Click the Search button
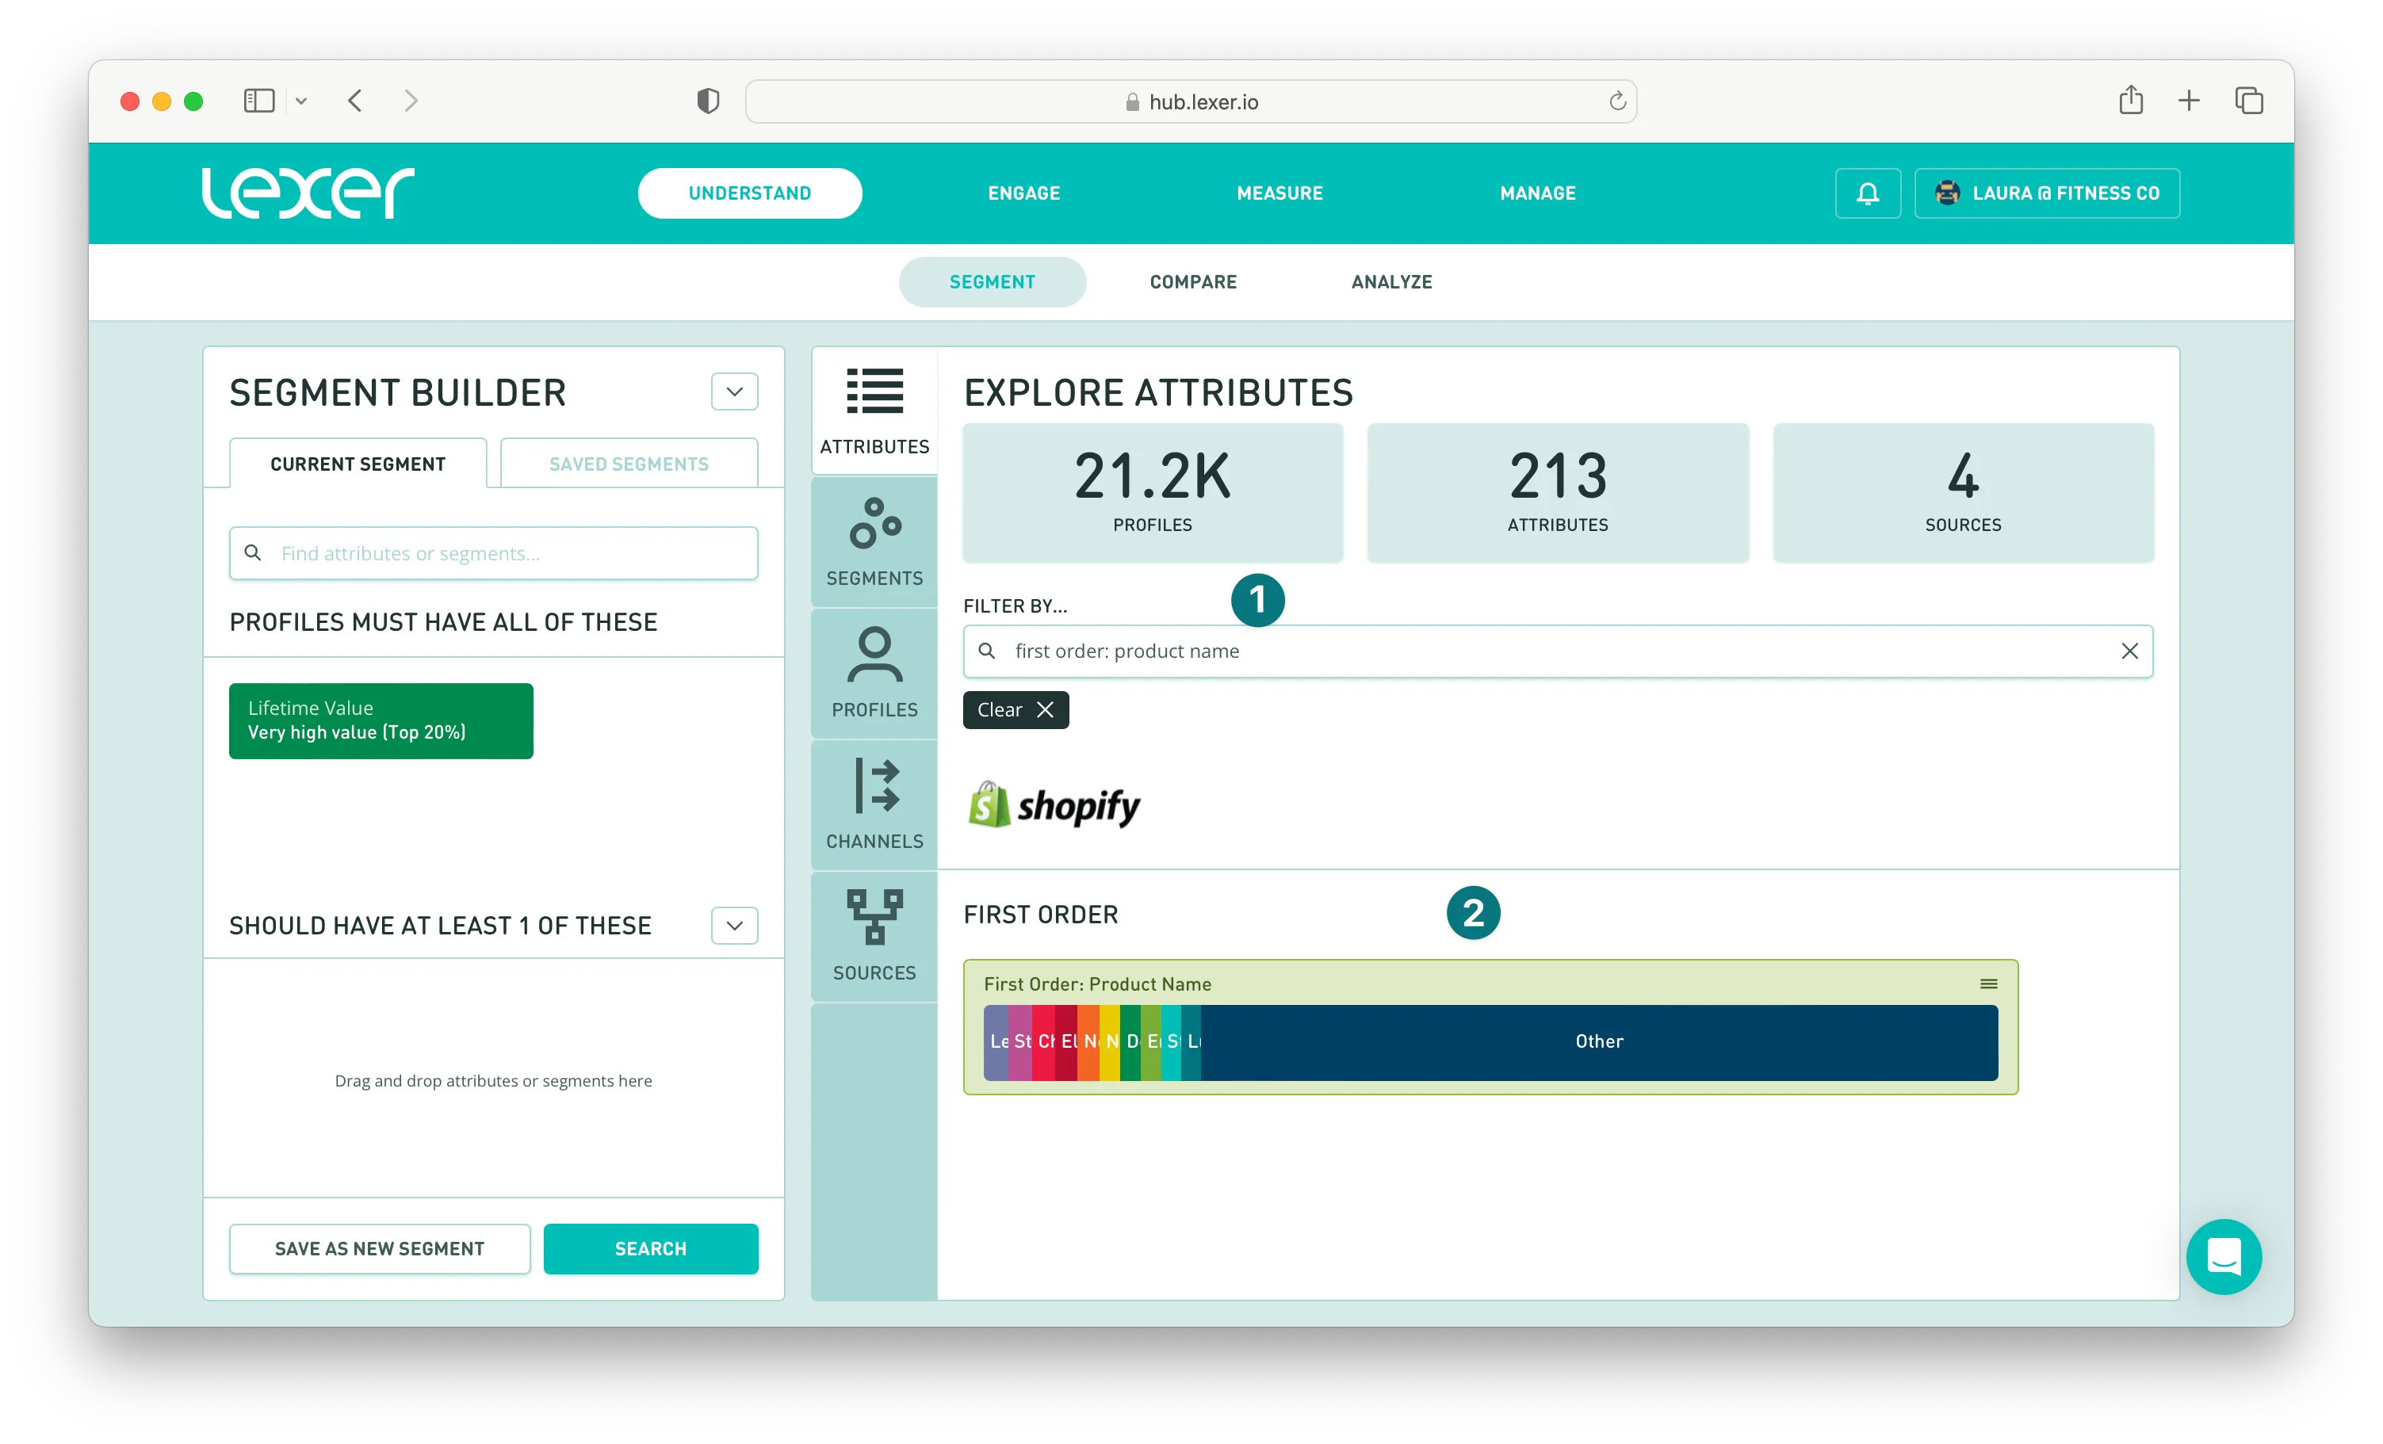Viewport: 2383px width, 1444px height. [x=650, y=1248]
